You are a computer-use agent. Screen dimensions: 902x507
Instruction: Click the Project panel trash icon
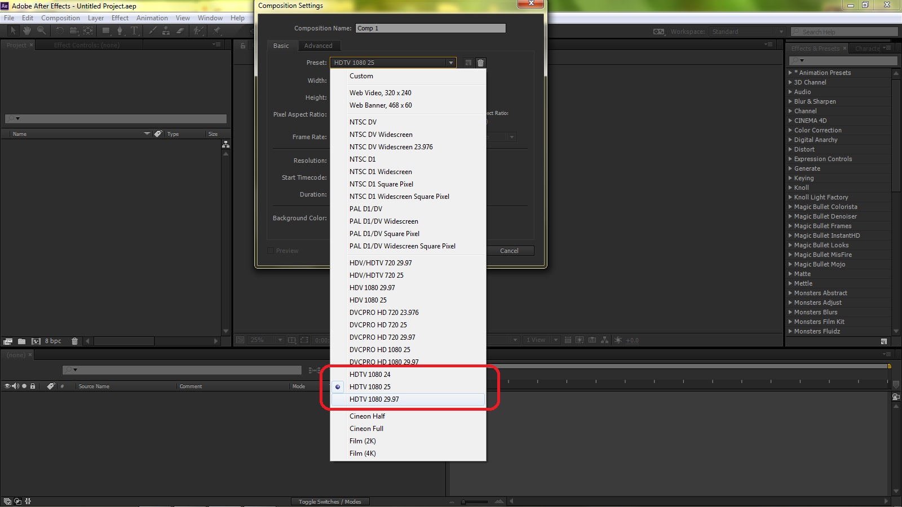[74, 341]
